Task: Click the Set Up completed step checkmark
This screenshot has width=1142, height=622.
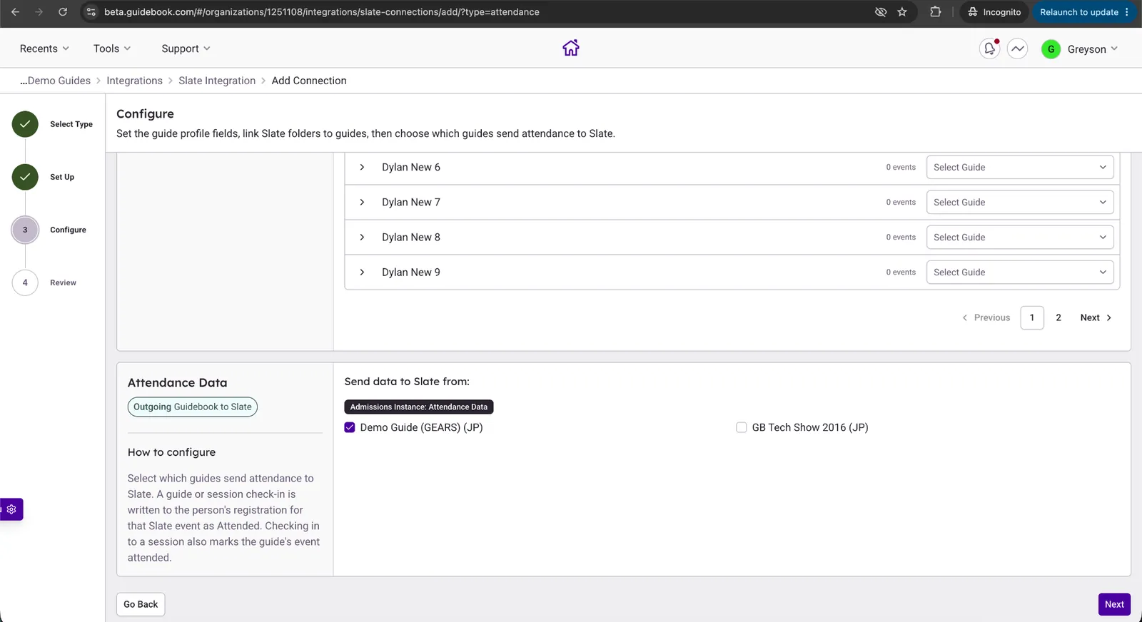Action: [25, 177]
